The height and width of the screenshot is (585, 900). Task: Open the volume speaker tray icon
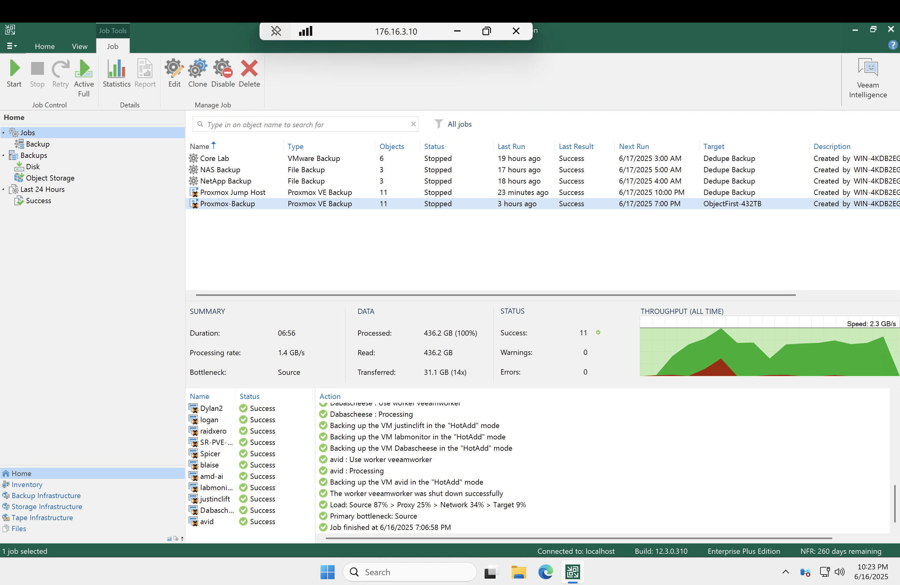[839, 572]
